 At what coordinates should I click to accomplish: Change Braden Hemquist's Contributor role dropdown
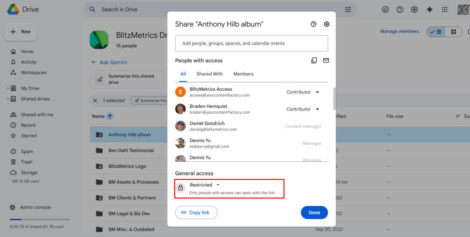coord(303,109)
